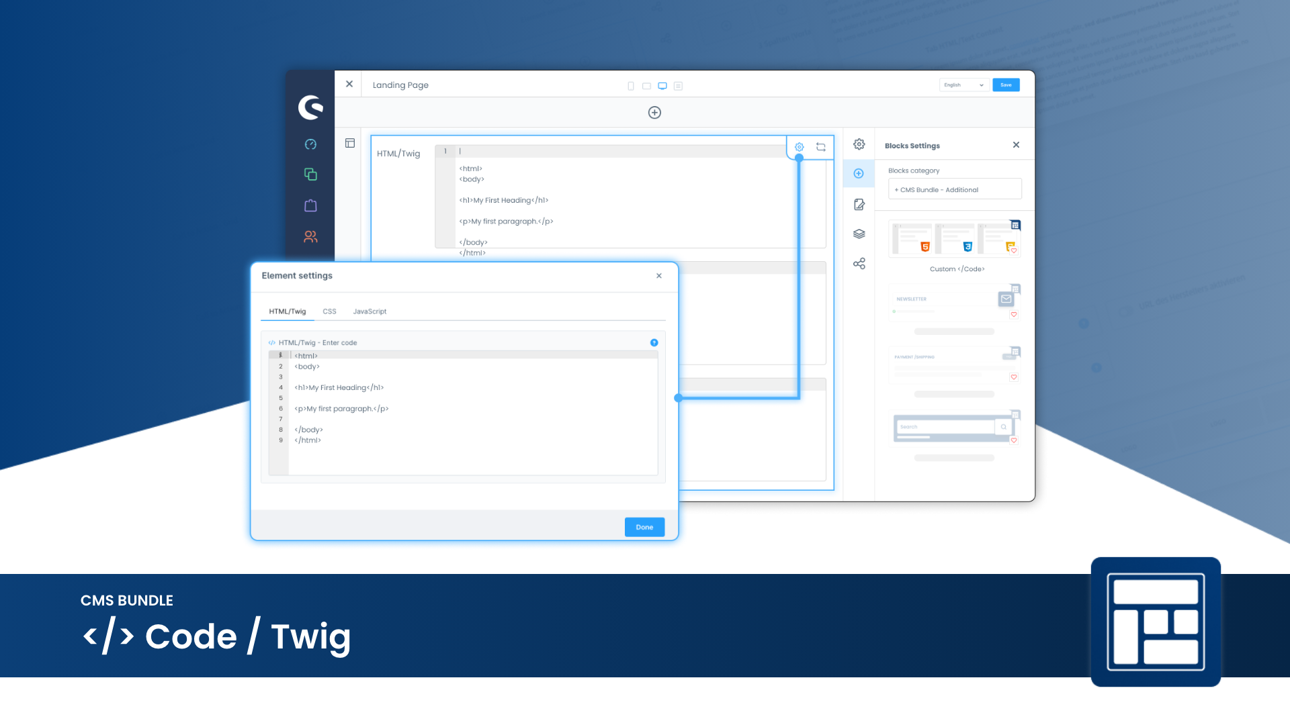The width and height of the screenshot is (1290, 725).
Task: Save the Landing Page changes
Action: pos(1006,85)
